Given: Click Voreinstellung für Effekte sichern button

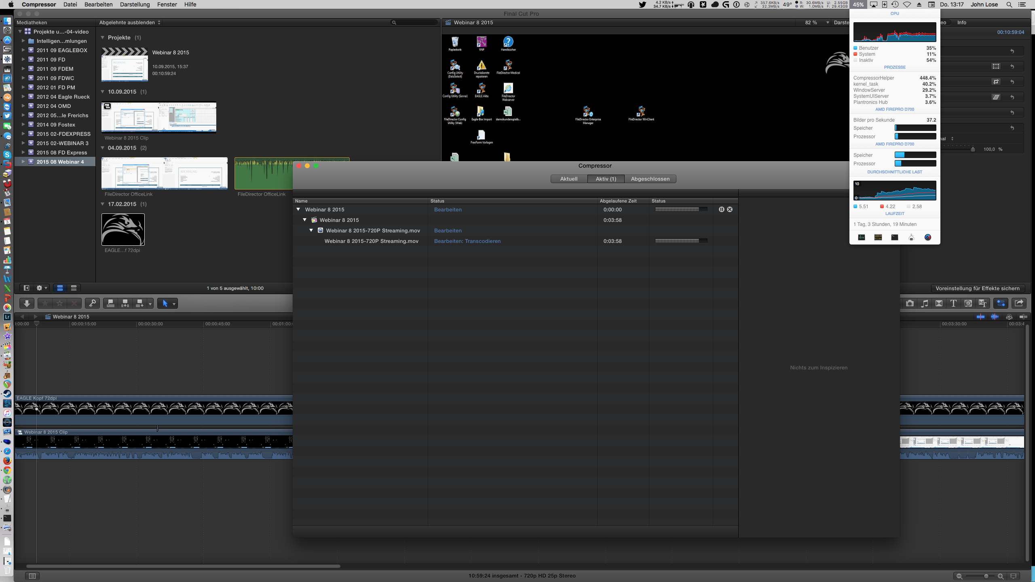Looking at the screenshot, I should [978, 288].
